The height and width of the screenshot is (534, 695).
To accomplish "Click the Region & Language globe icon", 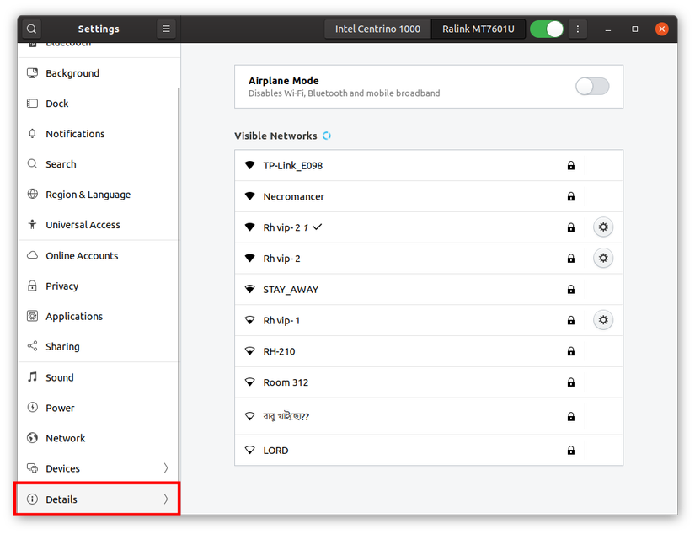I will click(32, 194).
